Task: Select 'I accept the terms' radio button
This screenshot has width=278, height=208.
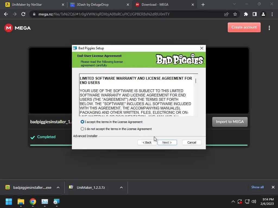Action: (82, 122)
